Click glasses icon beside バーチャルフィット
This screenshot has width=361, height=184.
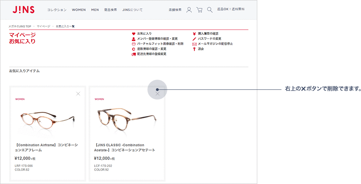133,44
